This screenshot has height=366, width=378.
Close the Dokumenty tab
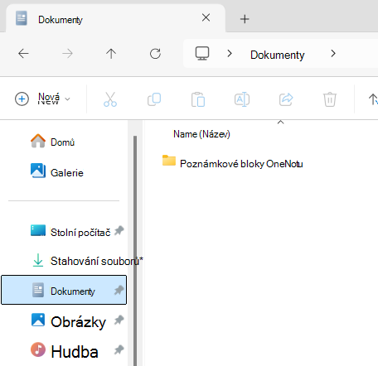(x=206, y=17)
